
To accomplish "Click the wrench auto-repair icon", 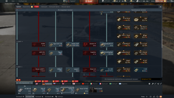I will [153, 84].
